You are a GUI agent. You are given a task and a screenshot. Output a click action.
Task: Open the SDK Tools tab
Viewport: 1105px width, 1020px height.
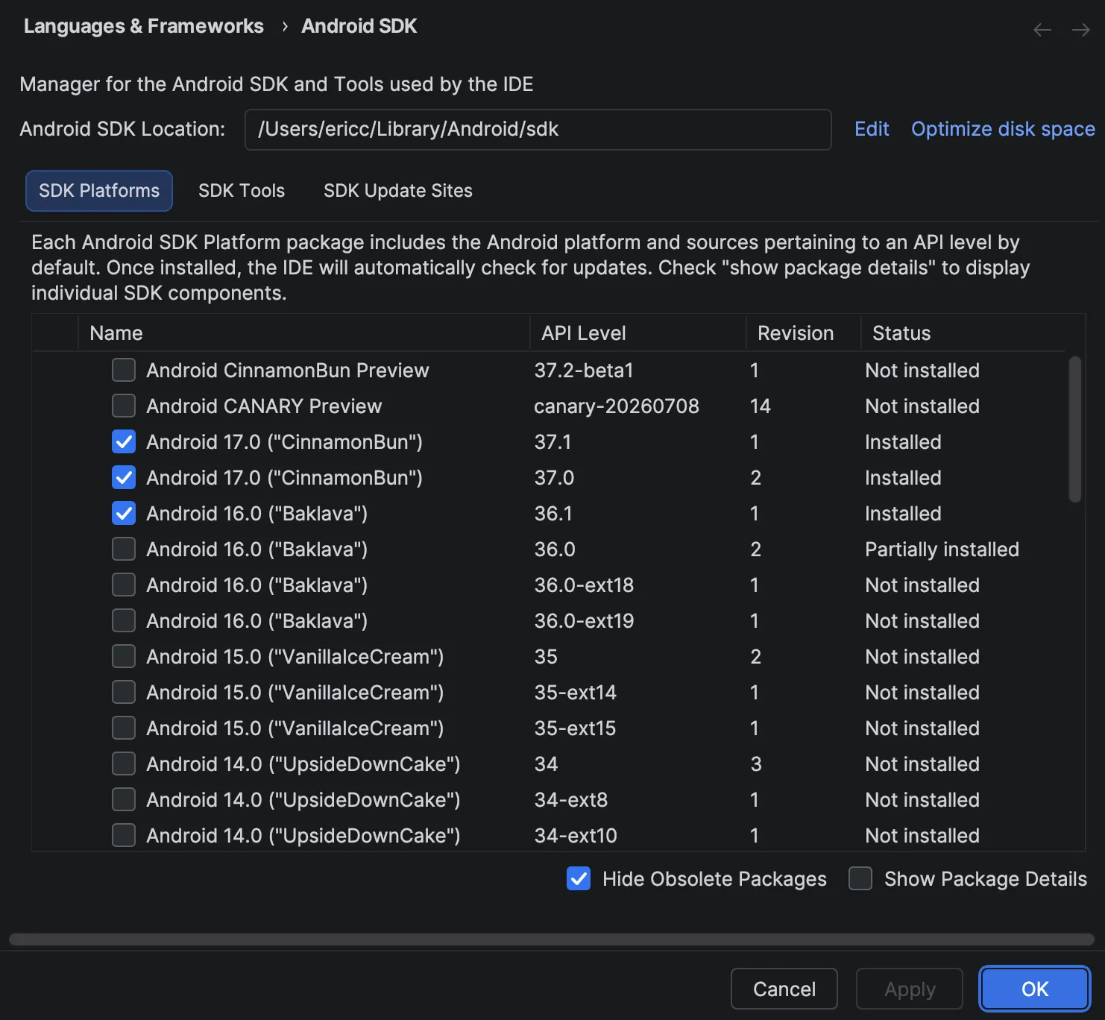click(x=242, y=191)
